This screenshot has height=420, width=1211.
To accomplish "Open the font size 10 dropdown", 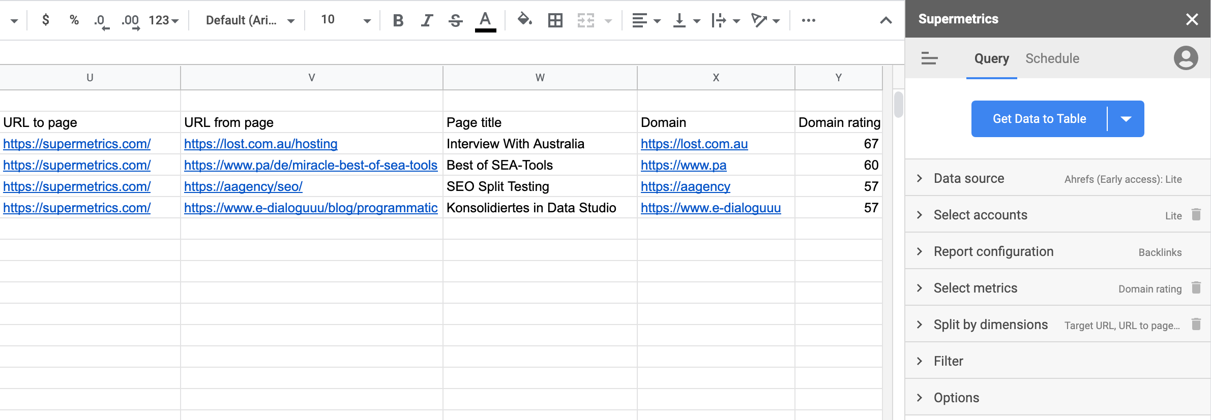I will pos(345,20).
